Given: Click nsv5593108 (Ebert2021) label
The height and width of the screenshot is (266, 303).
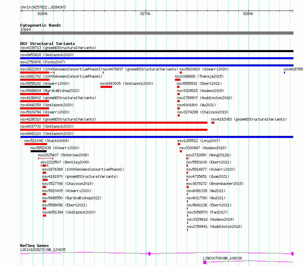Looking at the screenshot, I should click(209, 162).
